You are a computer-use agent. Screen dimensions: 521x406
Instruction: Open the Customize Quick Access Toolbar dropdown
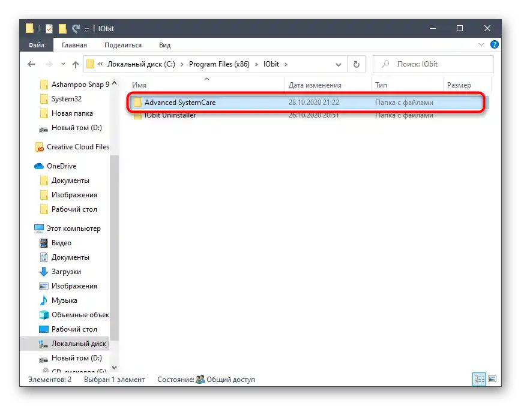tap(86, 29)
